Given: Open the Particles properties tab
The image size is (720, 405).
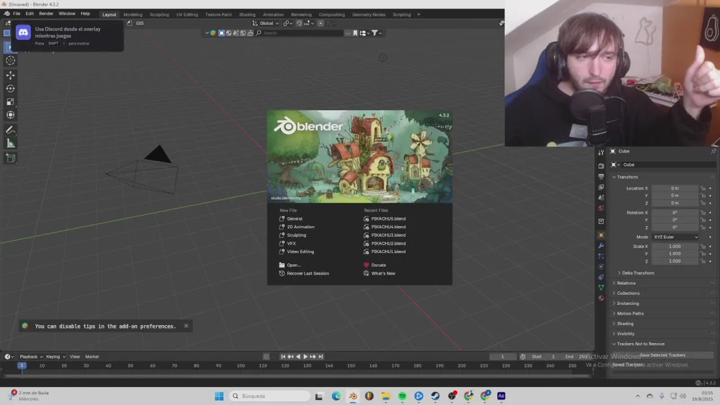Looking at the screenshot, I should (601, 256).
